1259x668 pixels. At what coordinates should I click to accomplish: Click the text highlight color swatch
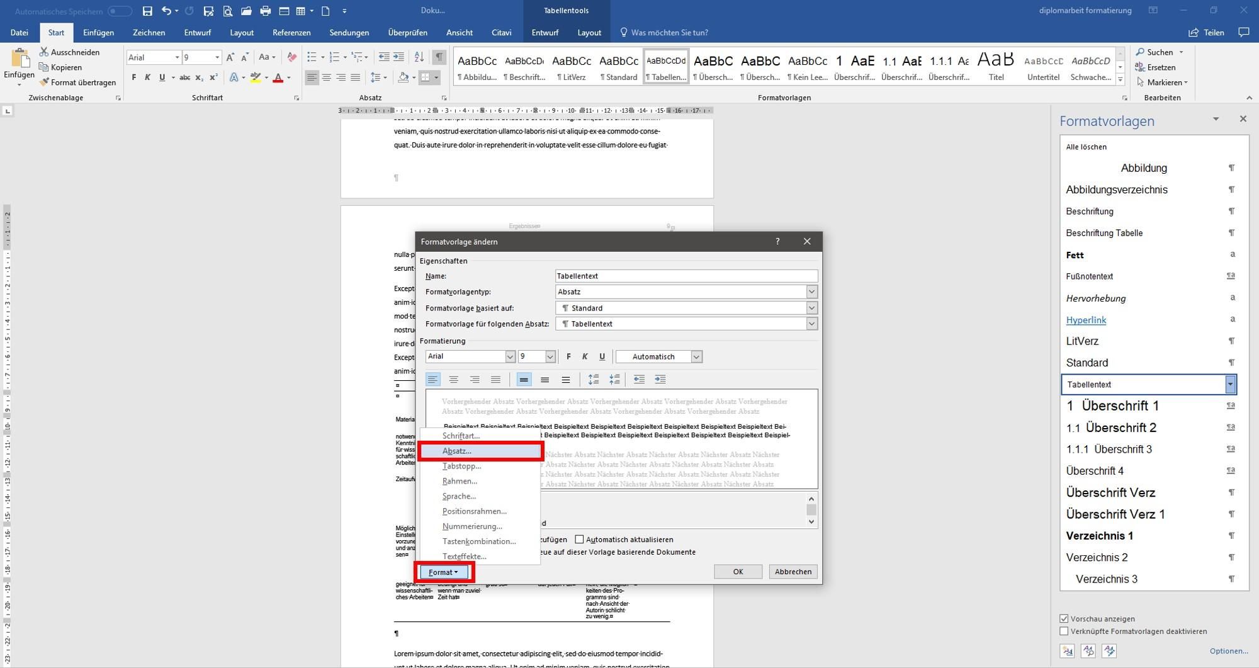(255, 77)
